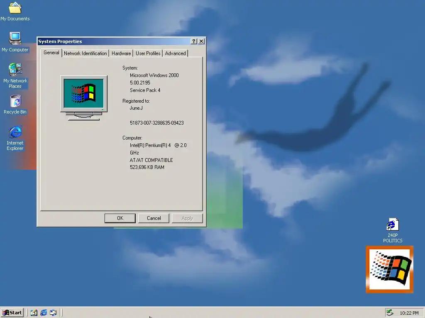Image resolution: width=425 pixels, height=318 pixels.
Task: Click the product ID 51873-007-3288635-09423
Action: [156, 123]
